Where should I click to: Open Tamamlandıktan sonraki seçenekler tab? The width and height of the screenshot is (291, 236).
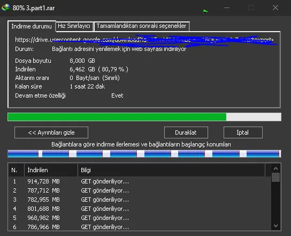point(141,26)
